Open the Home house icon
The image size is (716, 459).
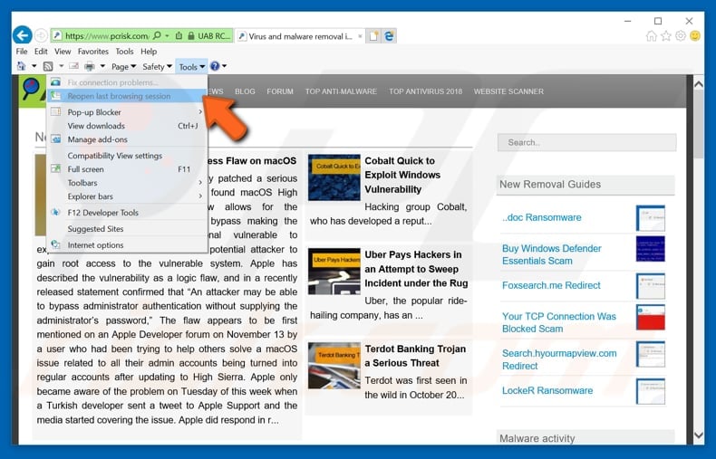coord(651,36)
